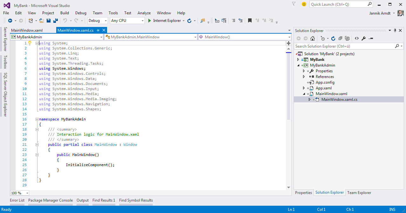Collapse All items in Solution Explorer
This screenshot has width=406, height=213.
(x=340, y=38)
